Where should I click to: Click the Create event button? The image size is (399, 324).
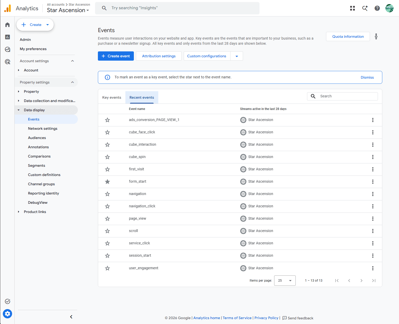pyautogui.click(x=116, y=56)
